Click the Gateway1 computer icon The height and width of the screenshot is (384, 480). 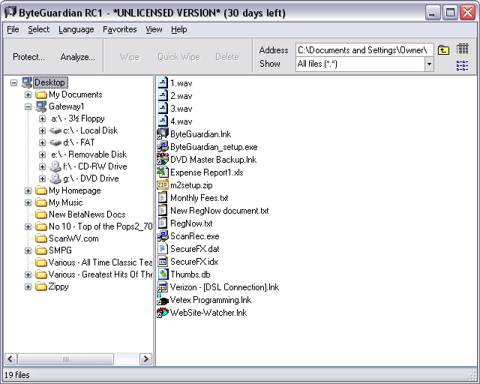click(x=41, y=106)
